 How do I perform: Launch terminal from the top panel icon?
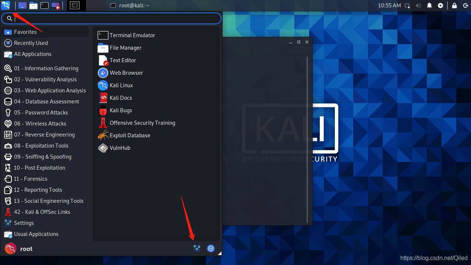(x=45, y=6)
